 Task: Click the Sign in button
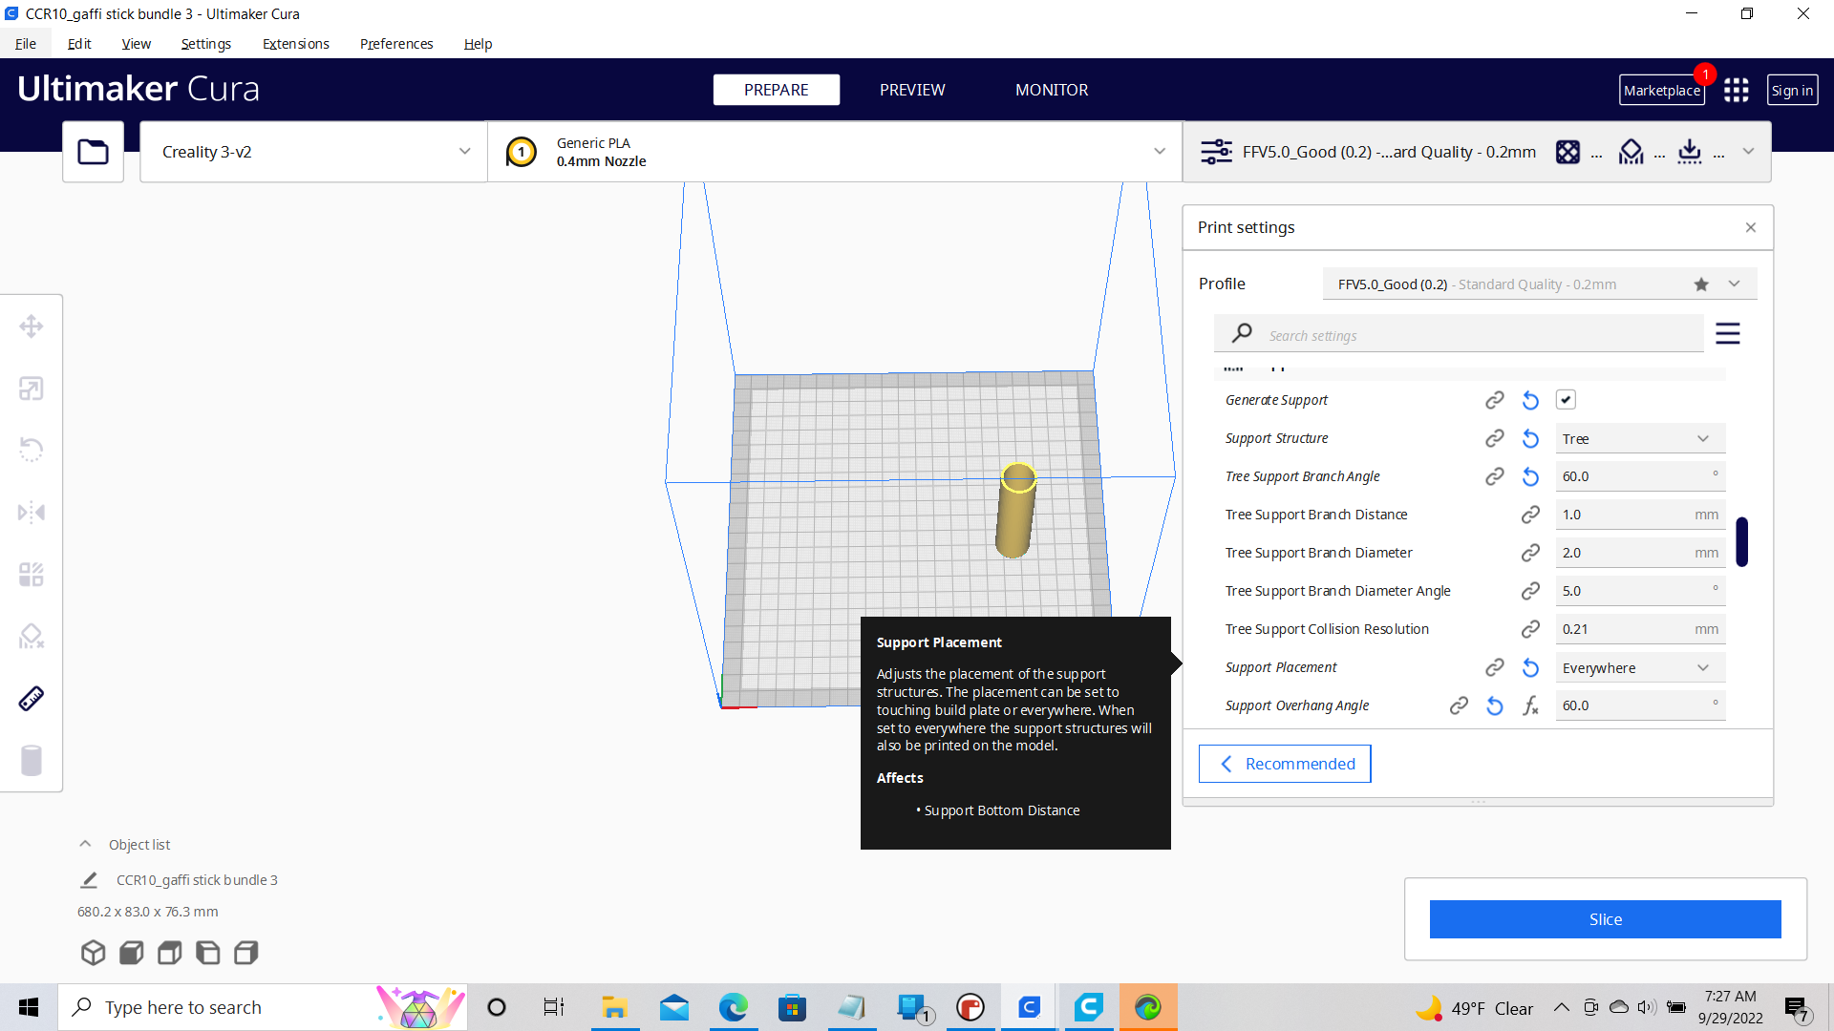click(x=1792, y=91)
